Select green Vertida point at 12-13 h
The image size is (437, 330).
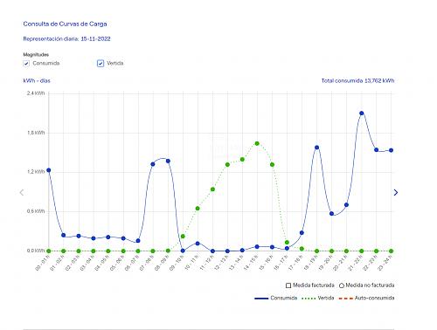(227, 165)
